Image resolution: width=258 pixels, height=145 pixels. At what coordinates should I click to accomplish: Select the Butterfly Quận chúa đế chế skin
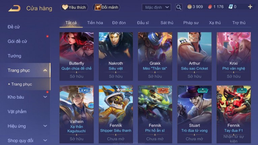[x=77, y=56]
